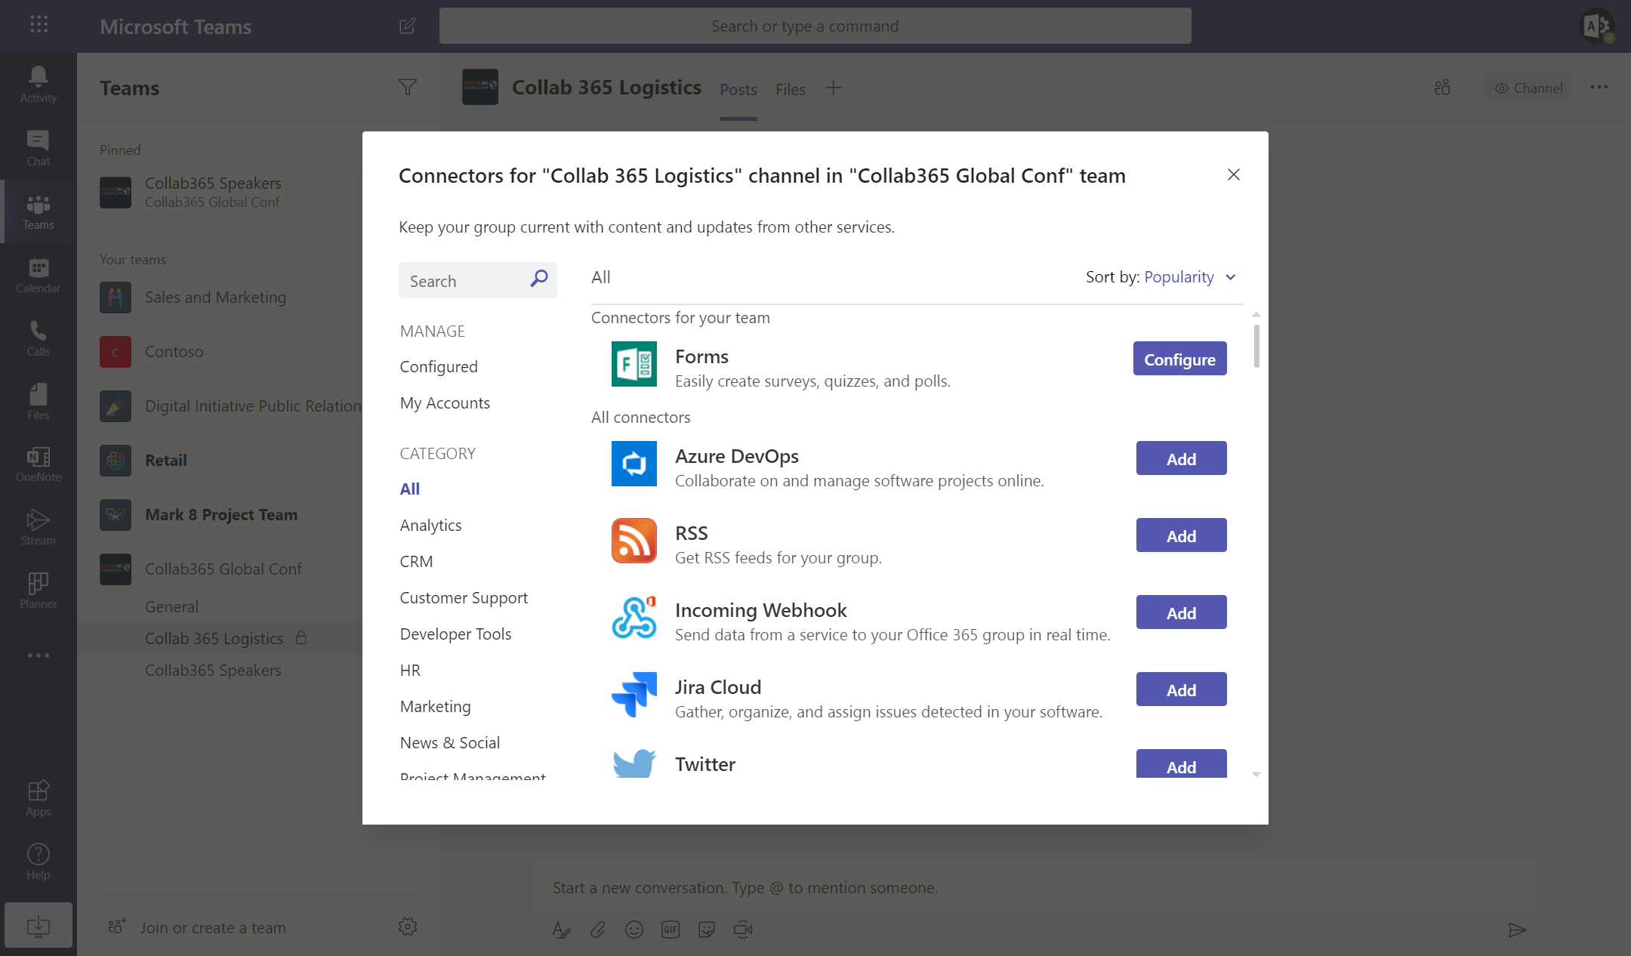
Task: Add the RSS connector
Action: click(x=1181, y=535)
